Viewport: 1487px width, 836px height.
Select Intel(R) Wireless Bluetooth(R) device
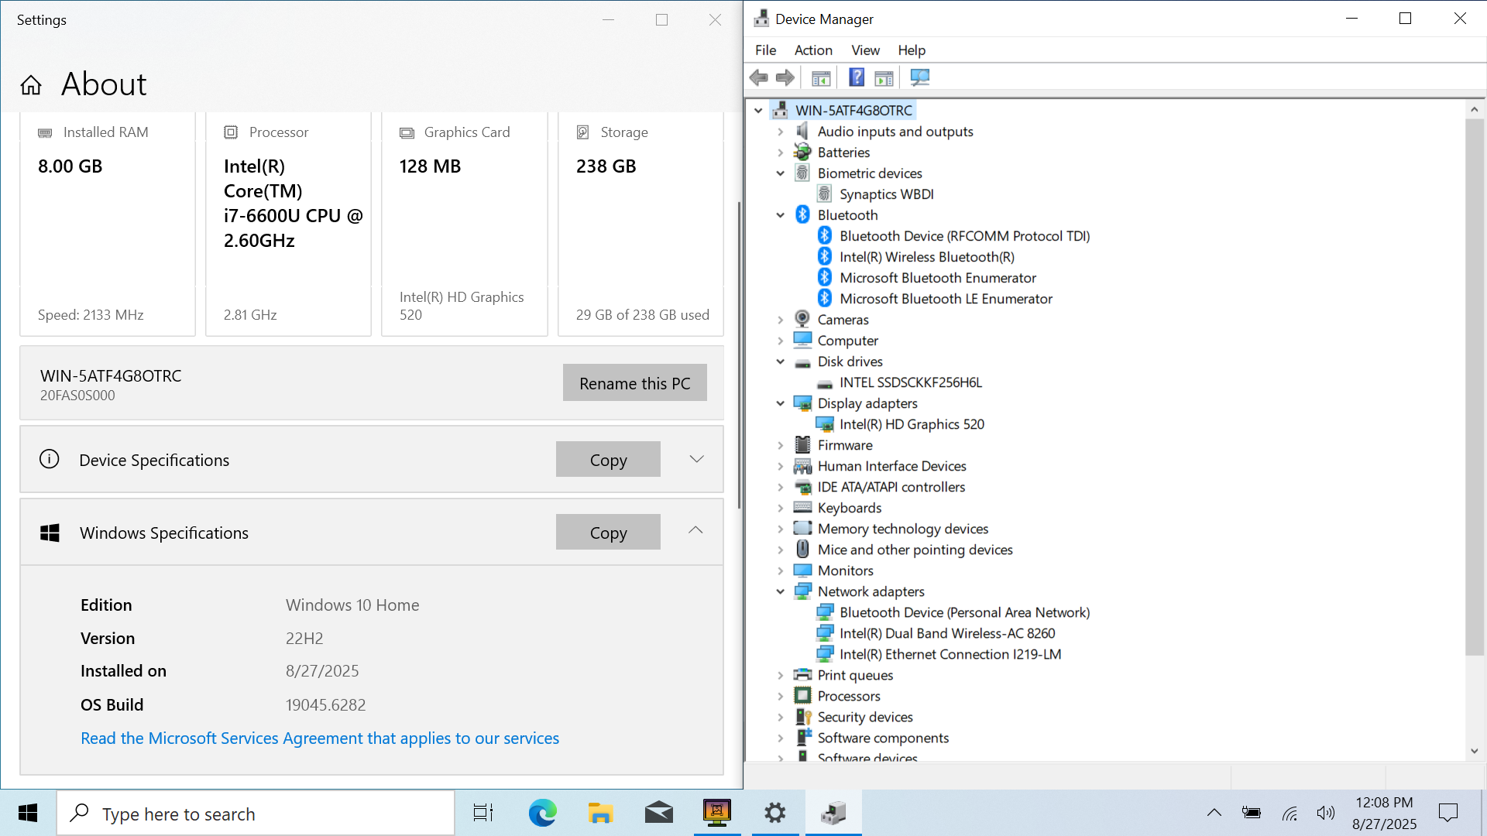point(926,257)
